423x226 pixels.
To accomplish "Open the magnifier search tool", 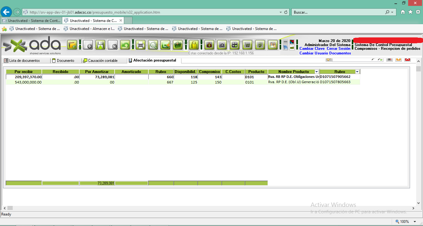I will [x=153, y=45].
